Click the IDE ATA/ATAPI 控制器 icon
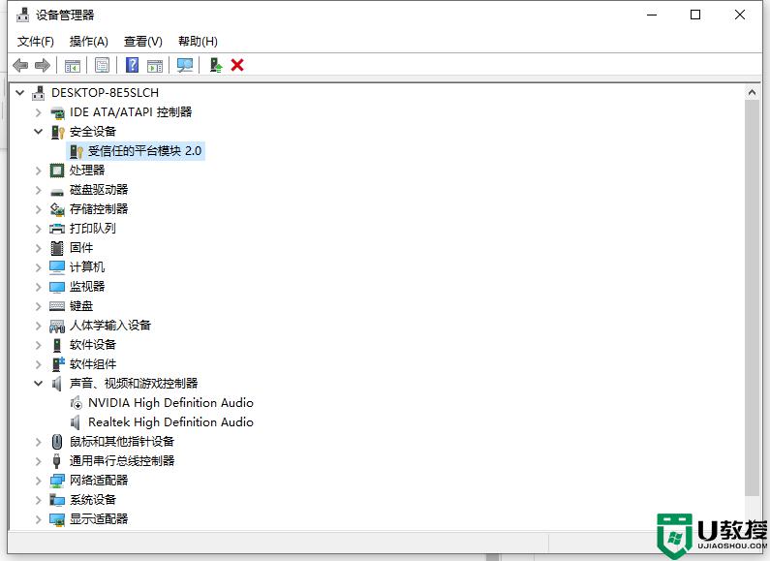Viewport: 770px width, 561px height. pyautogui.click(x=57, y=112)
